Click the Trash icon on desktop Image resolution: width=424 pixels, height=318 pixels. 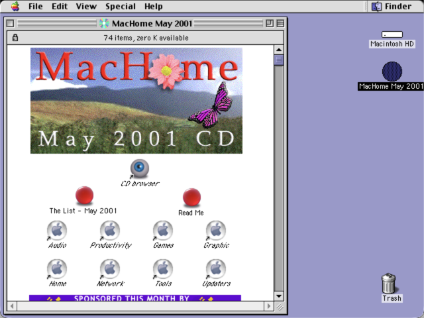[x=389, y=283]
